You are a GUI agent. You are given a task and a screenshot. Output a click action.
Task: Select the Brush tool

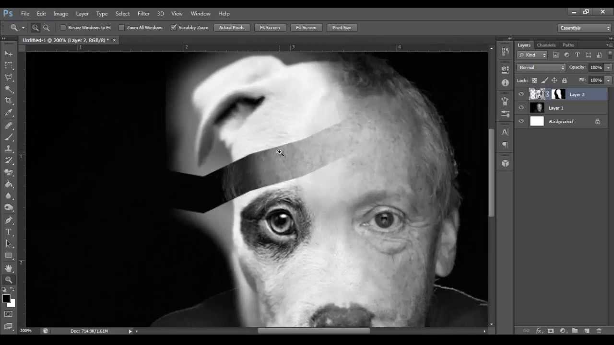(x=9, y=137)
